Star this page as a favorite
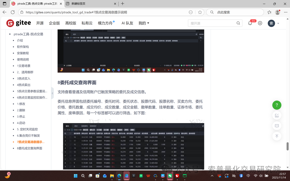Viewport: 290px width, 181px height. coord(200,12)
